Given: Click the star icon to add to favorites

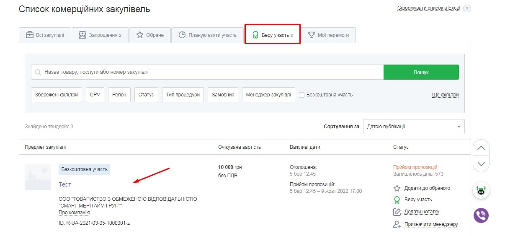Looking at the screenshot, I should [397, 188].
